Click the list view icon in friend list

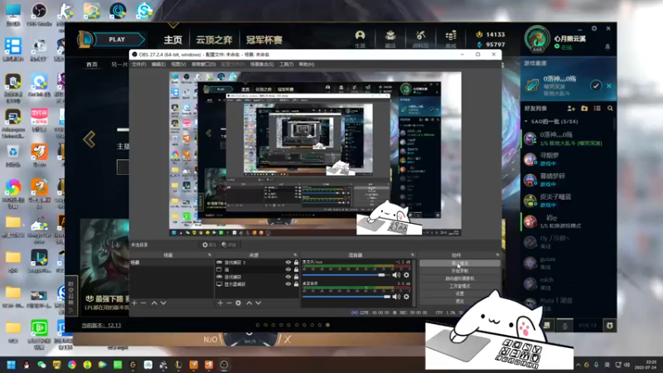coord(597,109)
